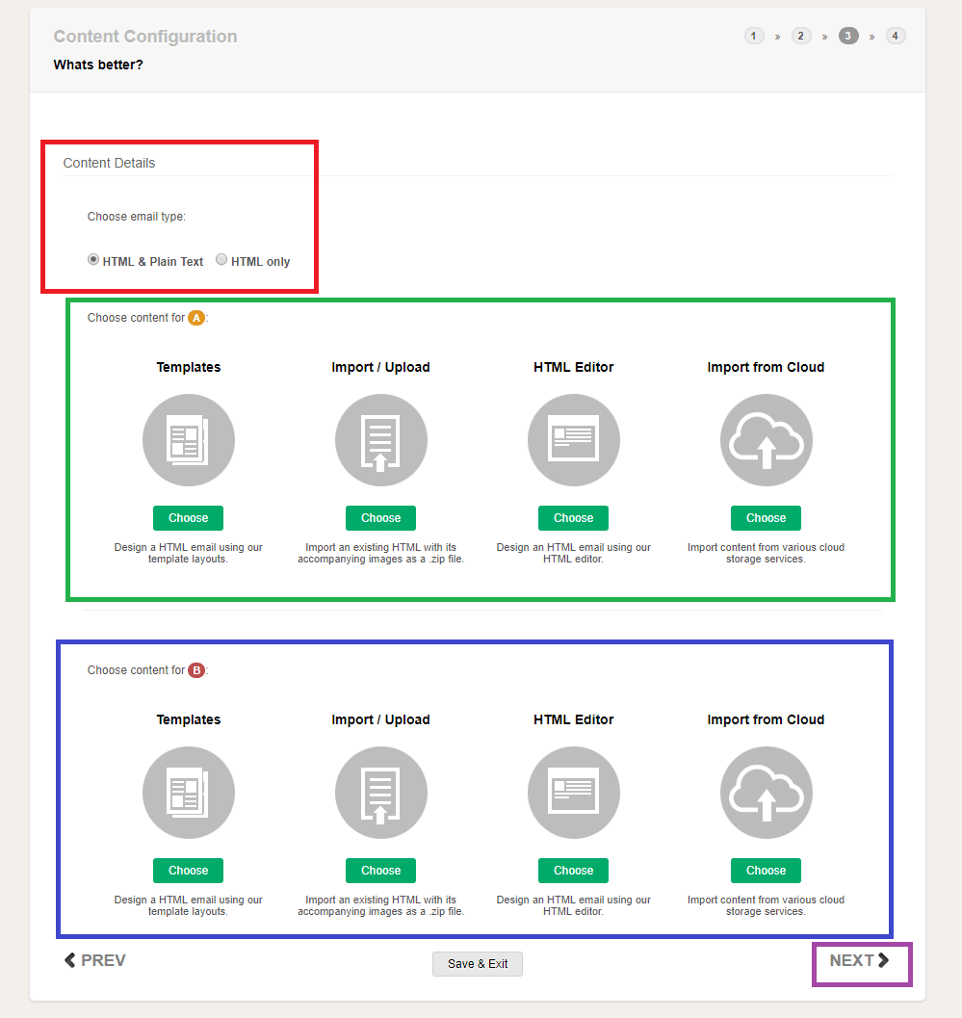Click the HTML editor description for content B
The width and height of the screenshot is (962, 1018).
pyautogui.click(x=574, y=905)
